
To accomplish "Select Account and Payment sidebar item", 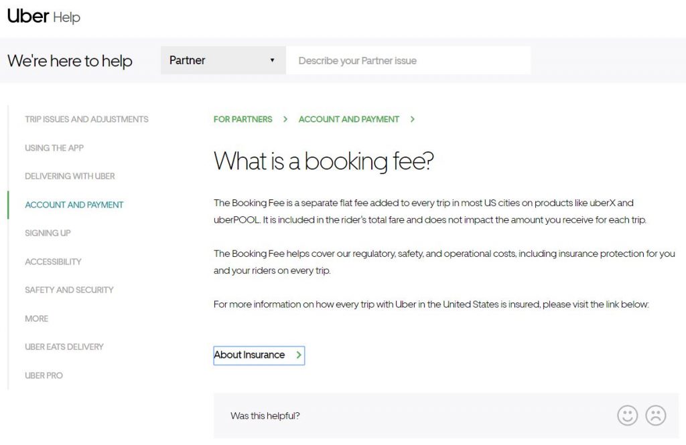I will pos(74,205).
